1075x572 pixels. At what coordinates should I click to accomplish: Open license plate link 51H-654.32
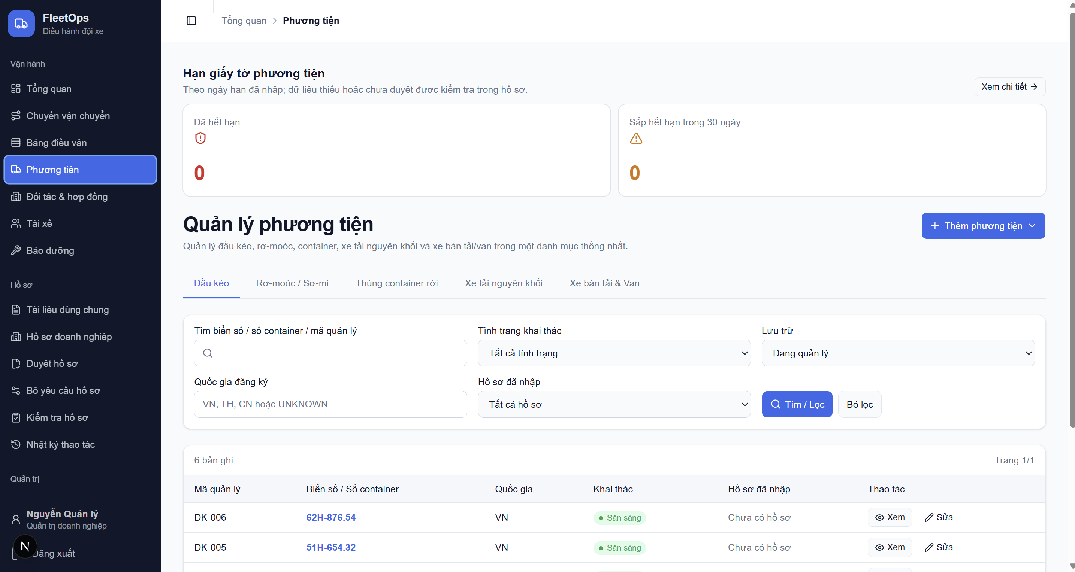331,547
